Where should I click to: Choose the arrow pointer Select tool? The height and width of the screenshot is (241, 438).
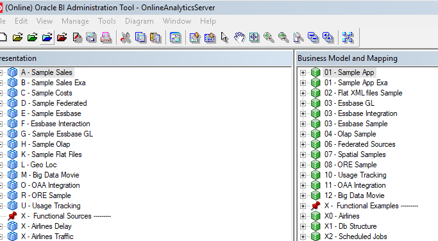224,37
